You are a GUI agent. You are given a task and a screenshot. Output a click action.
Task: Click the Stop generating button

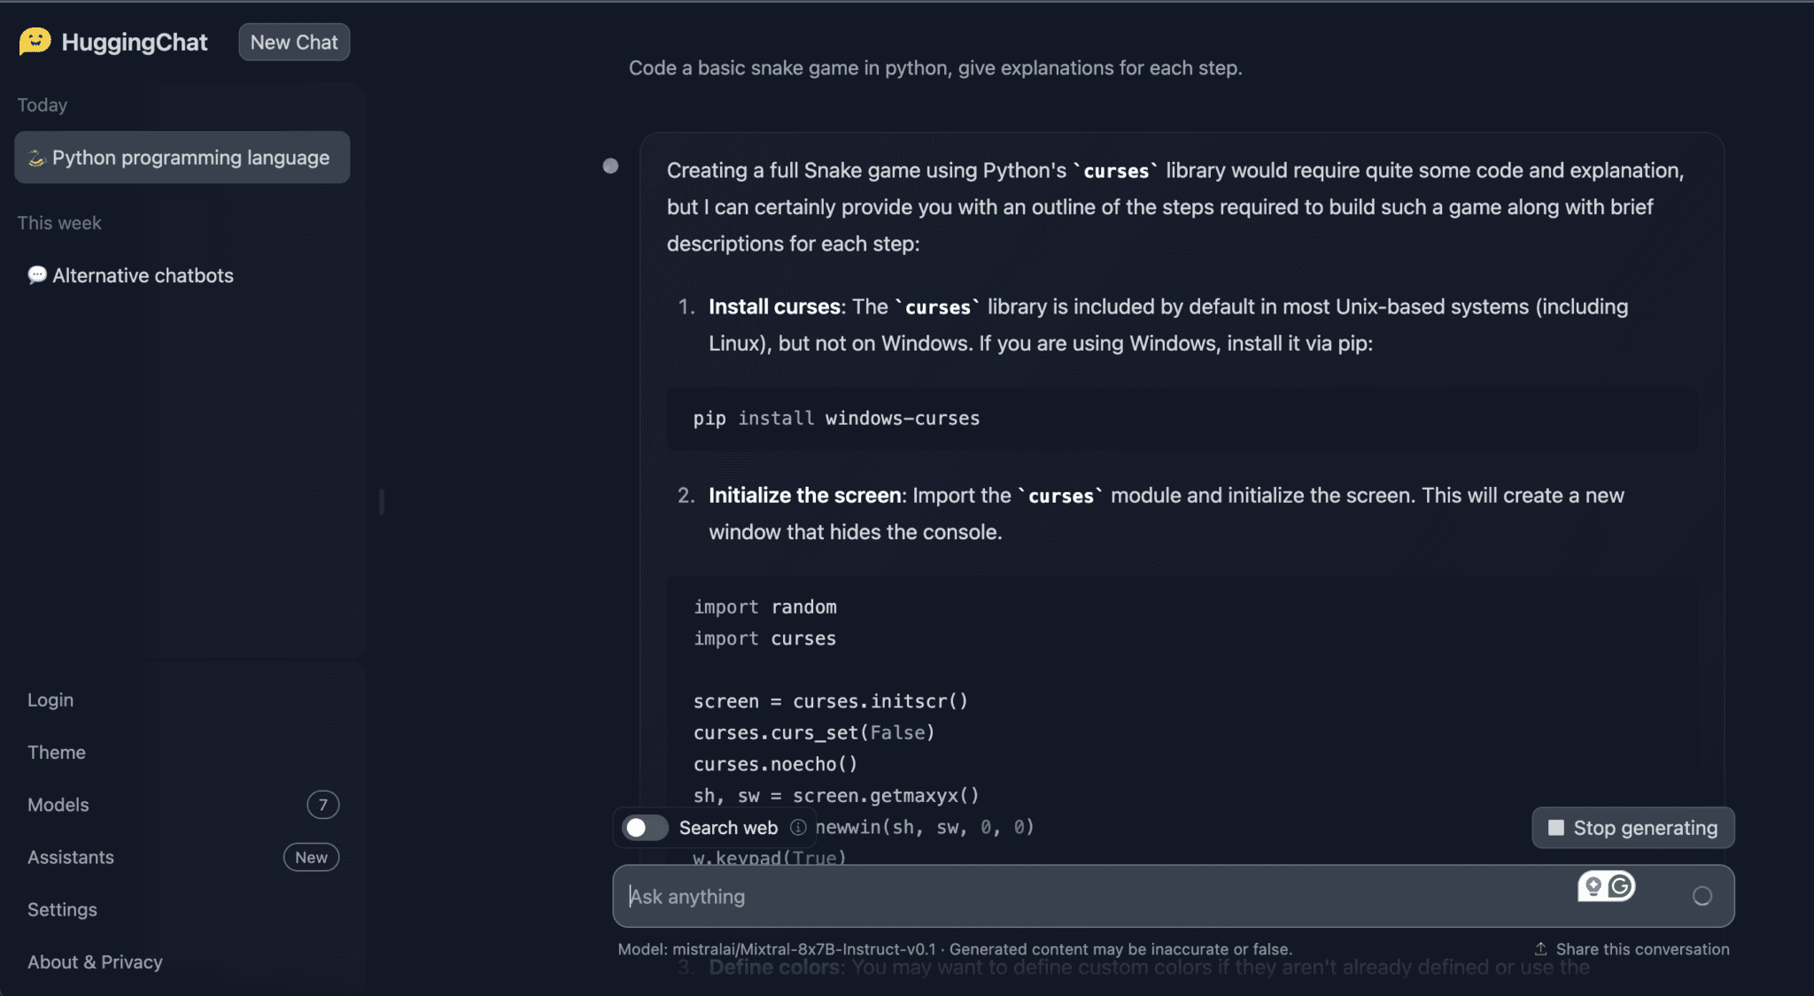1632,827
